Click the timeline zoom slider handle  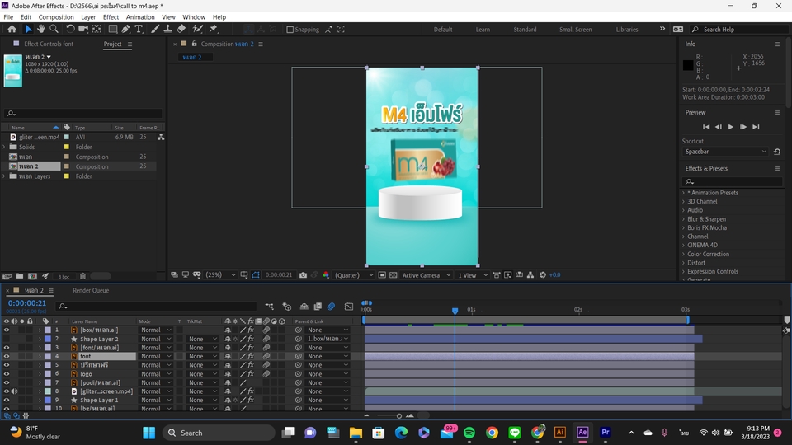[399, 415]
